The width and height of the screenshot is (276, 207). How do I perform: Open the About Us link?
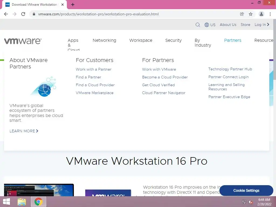pyautogui.click(x=228, y=25)
